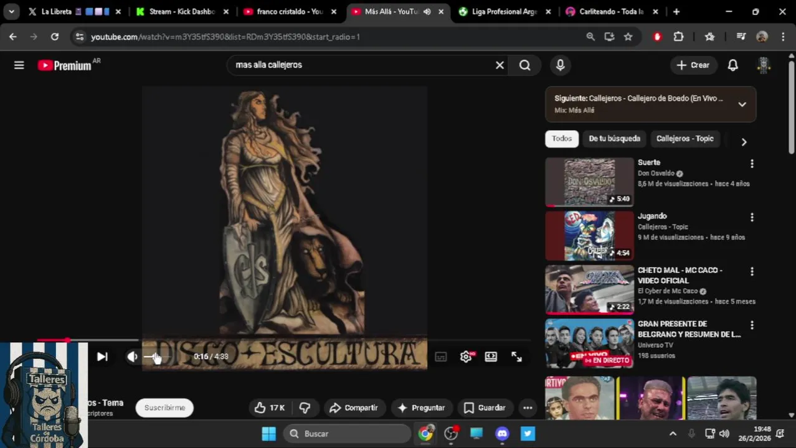Show more filter chips arrow
The height and width of the screenshot is (448, 796).
point(744,142)
